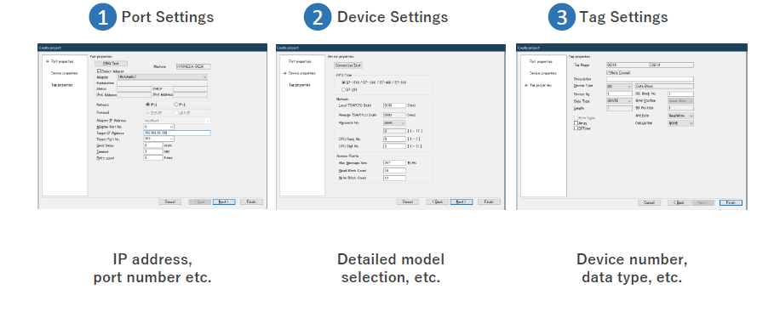This screenshot has height=312, width=780.
Task: Select the IPv6 network radio button
Action: (x=175, y=105)
